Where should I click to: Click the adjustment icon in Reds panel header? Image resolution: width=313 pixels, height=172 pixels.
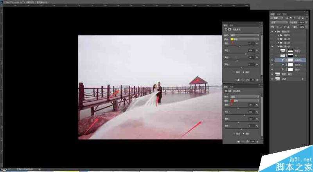(x=225, y=91)
